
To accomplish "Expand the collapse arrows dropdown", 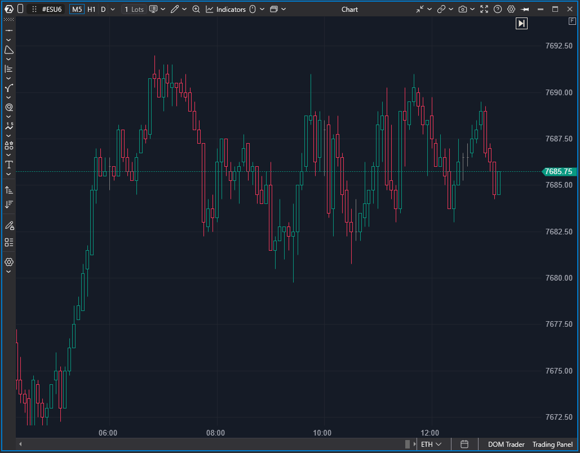I will pyautogui.click(x=430, y=9).
